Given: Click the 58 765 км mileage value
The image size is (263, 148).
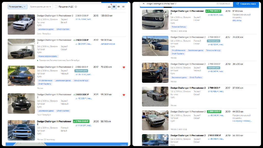Looking at the screenshot, I should pos(106,121).
